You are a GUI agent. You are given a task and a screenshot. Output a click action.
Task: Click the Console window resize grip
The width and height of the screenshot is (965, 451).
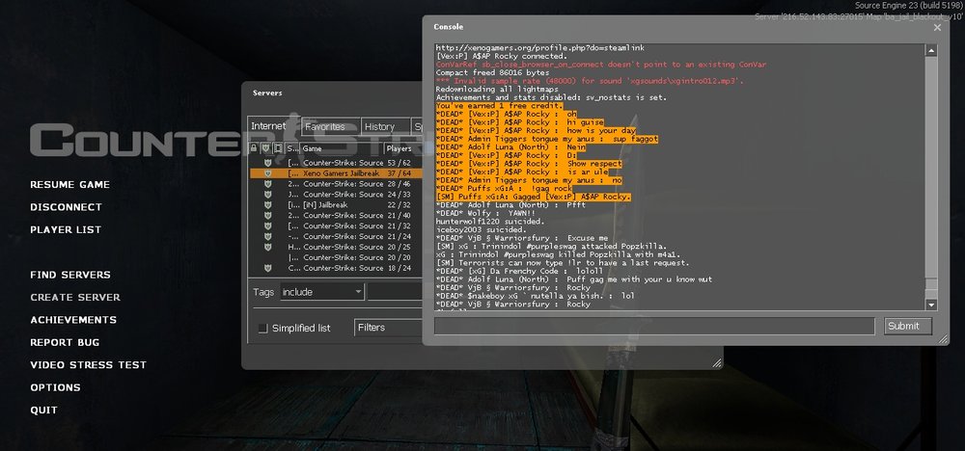point(943,338)
